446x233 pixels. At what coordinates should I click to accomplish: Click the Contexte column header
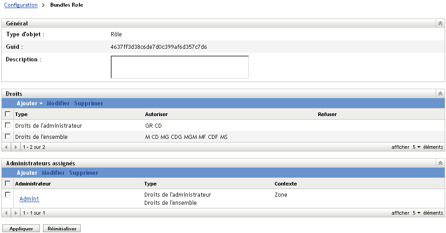tap(286, 184)
